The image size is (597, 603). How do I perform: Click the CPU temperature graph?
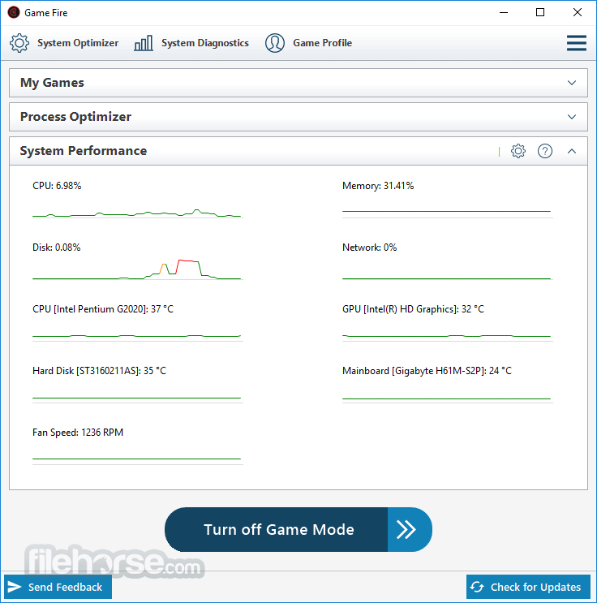coord(138,338)
